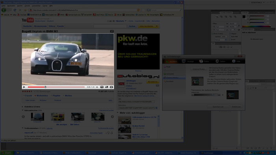Open YouTube Abonnements tab

point(40,26)
